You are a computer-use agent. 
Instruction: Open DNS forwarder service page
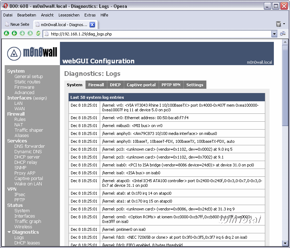click(29, 146)
